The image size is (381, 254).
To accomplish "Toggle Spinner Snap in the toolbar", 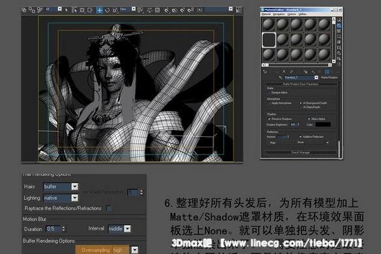I will (190, 10).
